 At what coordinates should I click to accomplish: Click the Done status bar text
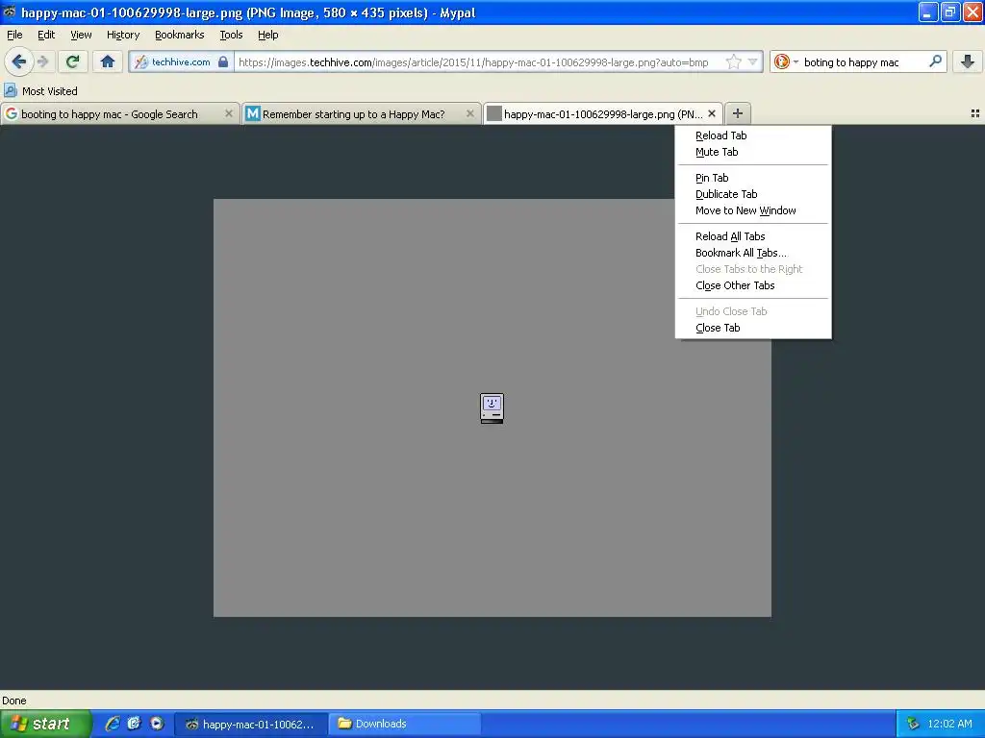point(13,701)
